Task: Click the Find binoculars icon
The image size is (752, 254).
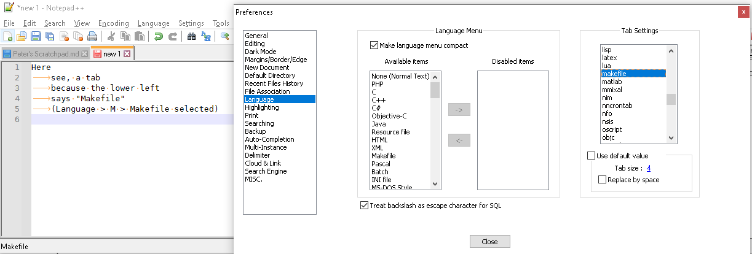Action: click(192, 36)
